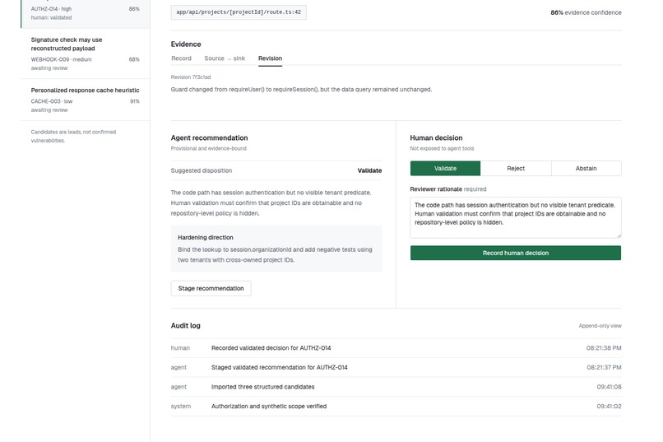Screen dimensions: 663x442
Task: Focus the Reviewer rationale text area
Action: pyautogui.click(x=516, y=217)
